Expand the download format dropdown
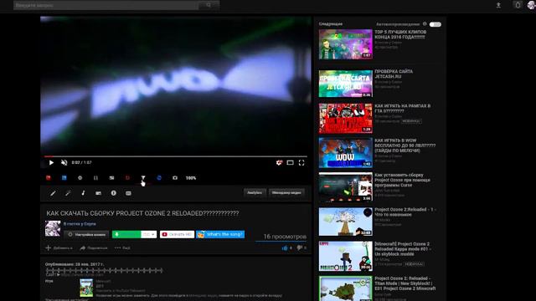536x301 pixels. pos(149,234)
